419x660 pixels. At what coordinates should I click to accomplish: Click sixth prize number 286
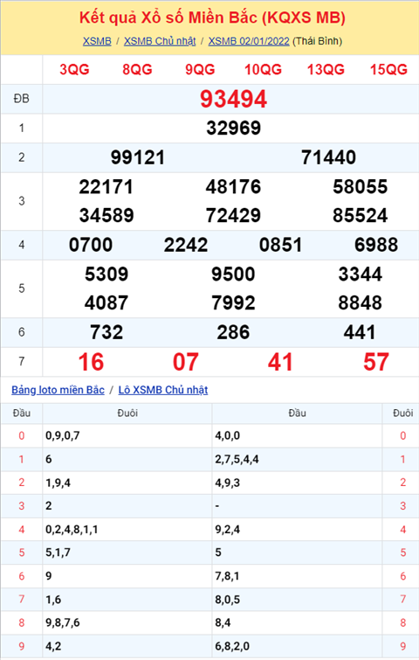tap(233, 332)
